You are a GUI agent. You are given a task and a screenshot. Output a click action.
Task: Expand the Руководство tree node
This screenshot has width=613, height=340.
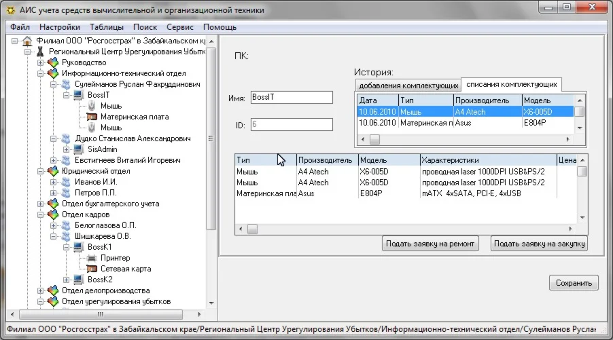[x=41, y=62]
